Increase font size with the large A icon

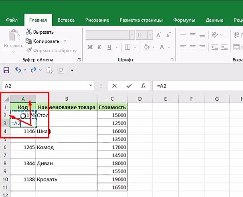point(159,35)
